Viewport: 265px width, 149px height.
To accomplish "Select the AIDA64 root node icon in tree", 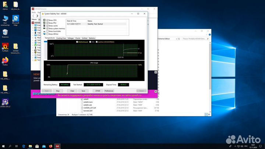I will click(33, 23).
